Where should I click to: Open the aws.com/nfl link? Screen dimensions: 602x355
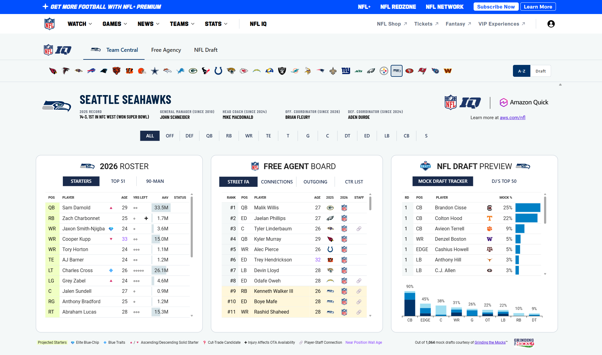512,117
